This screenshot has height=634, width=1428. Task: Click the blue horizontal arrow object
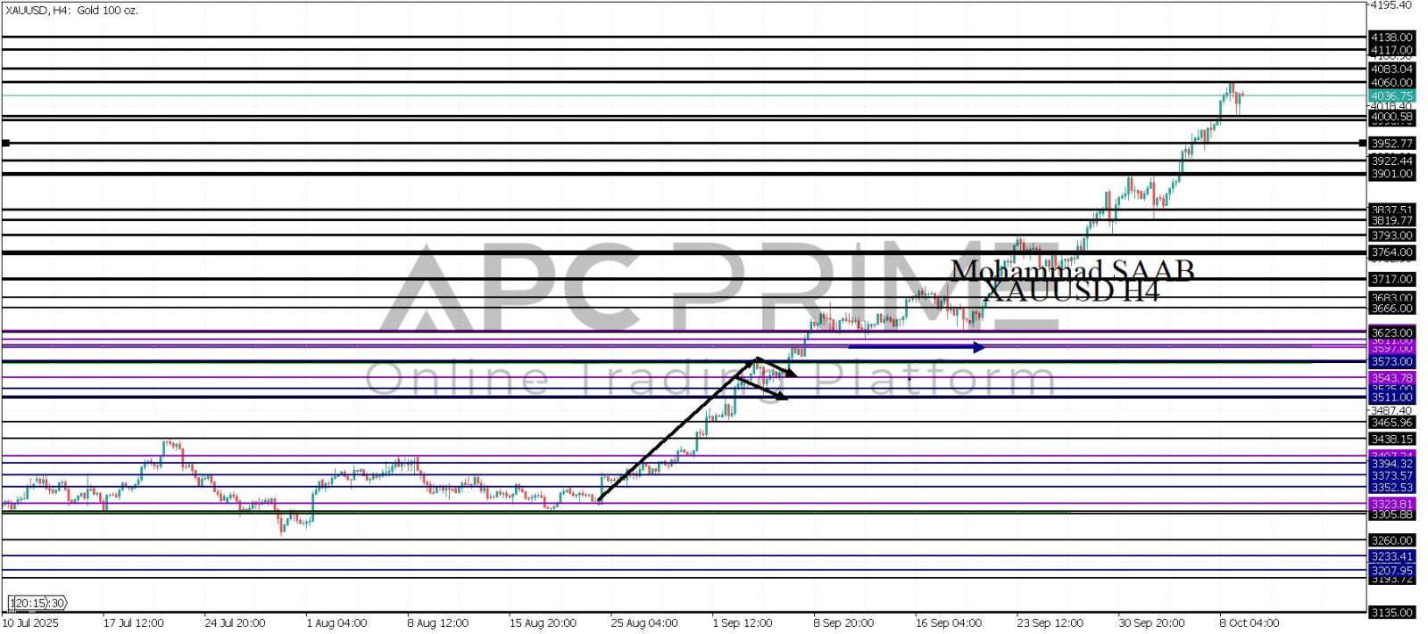point(915,347)
